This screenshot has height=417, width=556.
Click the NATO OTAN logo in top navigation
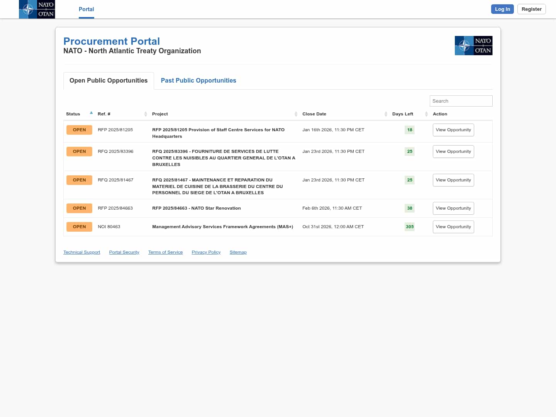(37, 9)
